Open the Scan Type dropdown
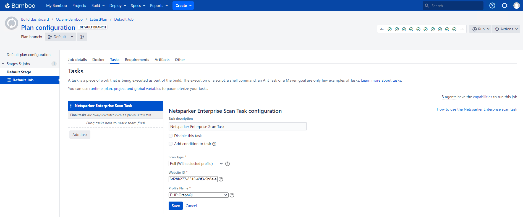 196,164
